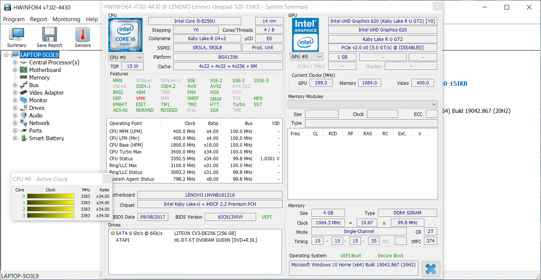Image resolution: width=541 pixels, height=280 pixels.
Task: Expand the Motherboard tree node
Action: 15,70
